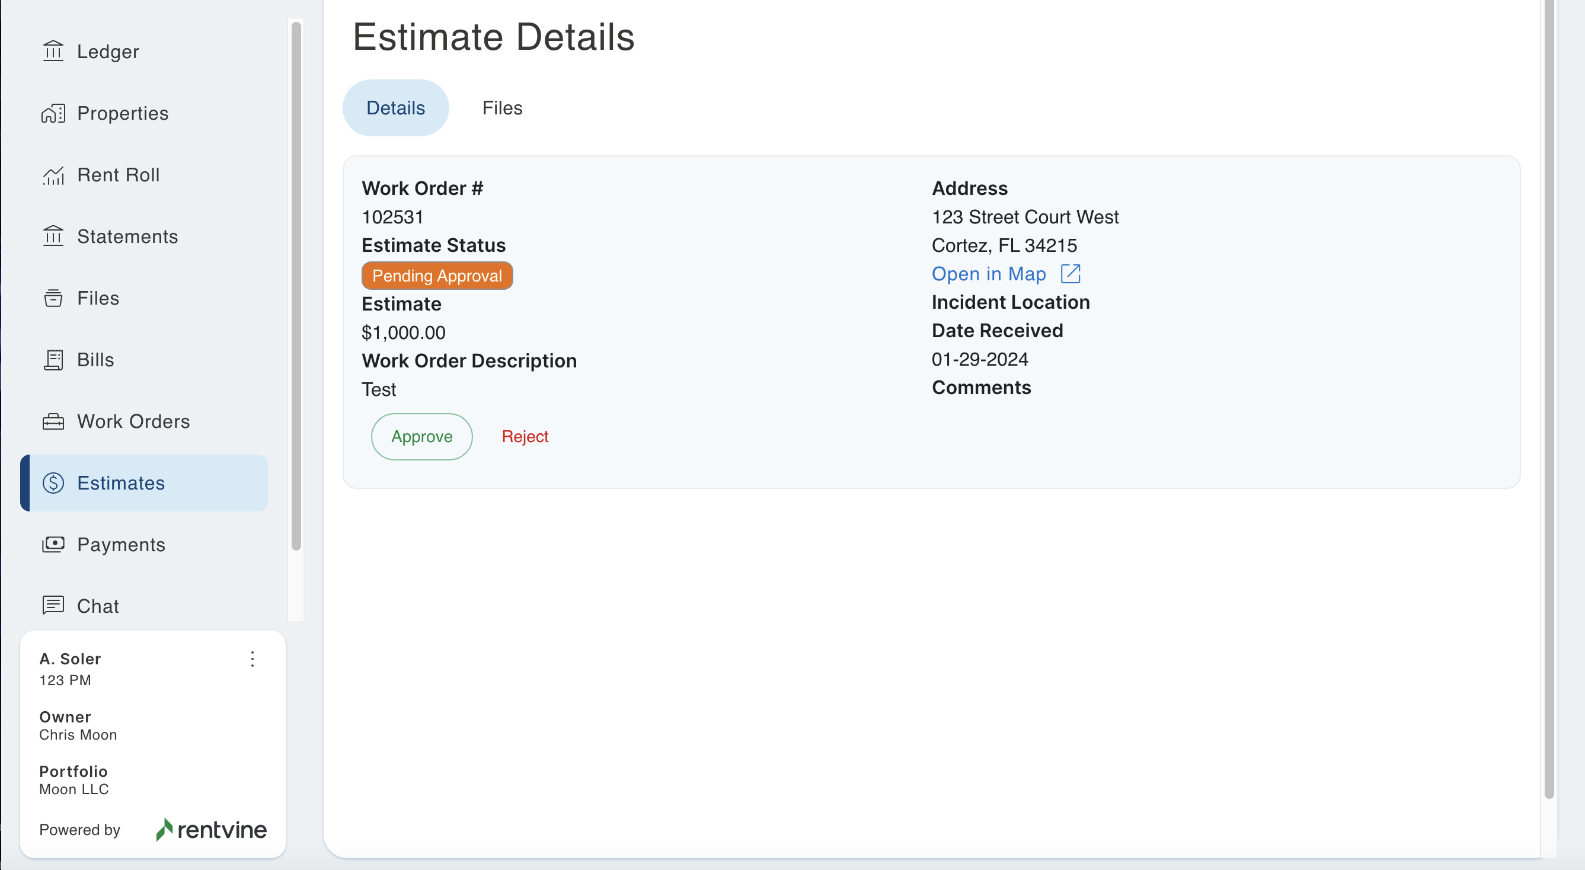
Task: Select the Details tab
Action: [395, 108]
